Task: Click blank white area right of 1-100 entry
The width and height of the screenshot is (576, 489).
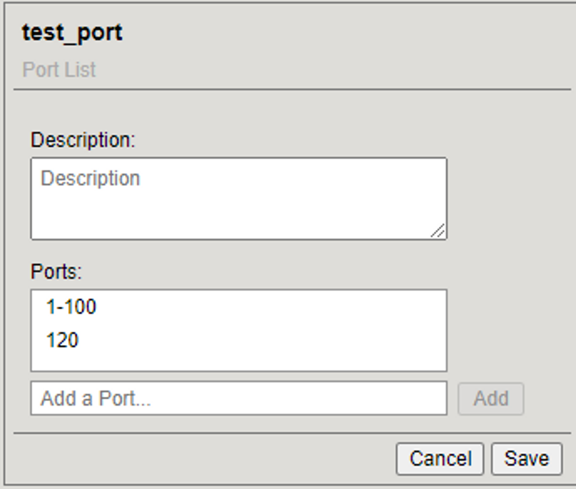Action: pyautogui.click(x=271, y=306)
